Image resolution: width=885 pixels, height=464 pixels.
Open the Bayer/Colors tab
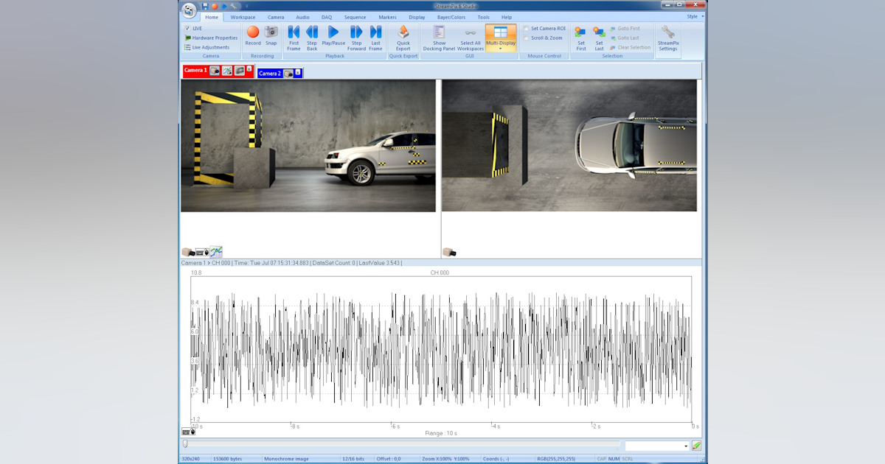[x=452, y=17]
